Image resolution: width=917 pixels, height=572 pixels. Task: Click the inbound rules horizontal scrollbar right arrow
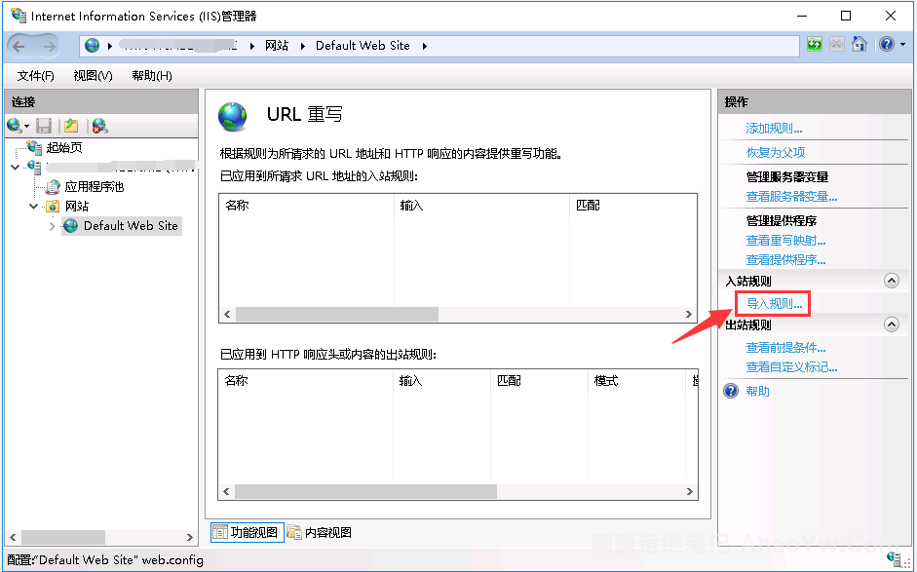(690, 315)
